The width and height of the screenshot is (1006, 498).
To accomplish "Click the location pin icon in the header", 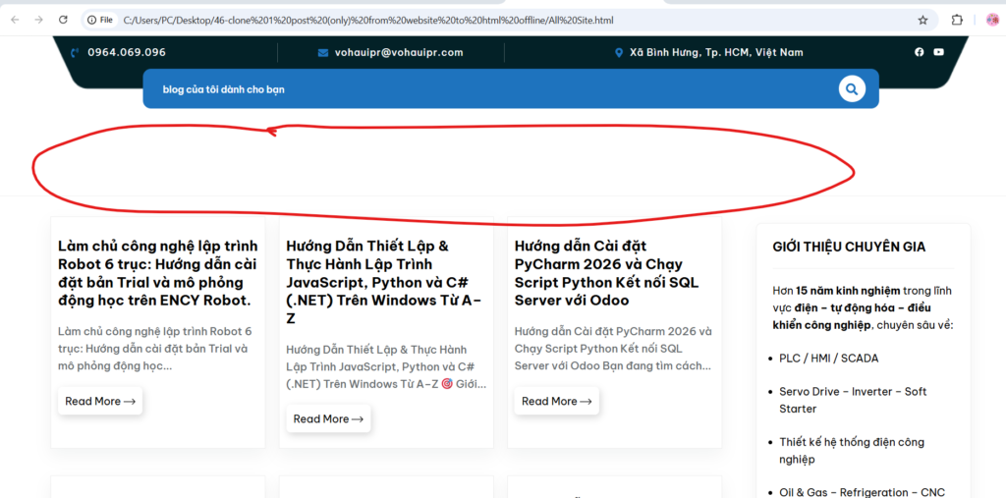I will [x=619, y=53].
